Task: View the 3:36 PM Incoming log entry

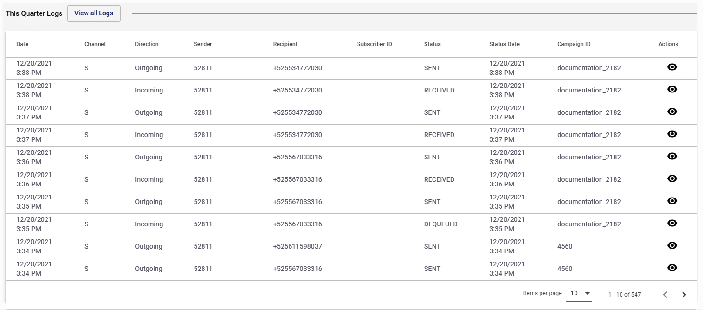Action: [672, 178]
